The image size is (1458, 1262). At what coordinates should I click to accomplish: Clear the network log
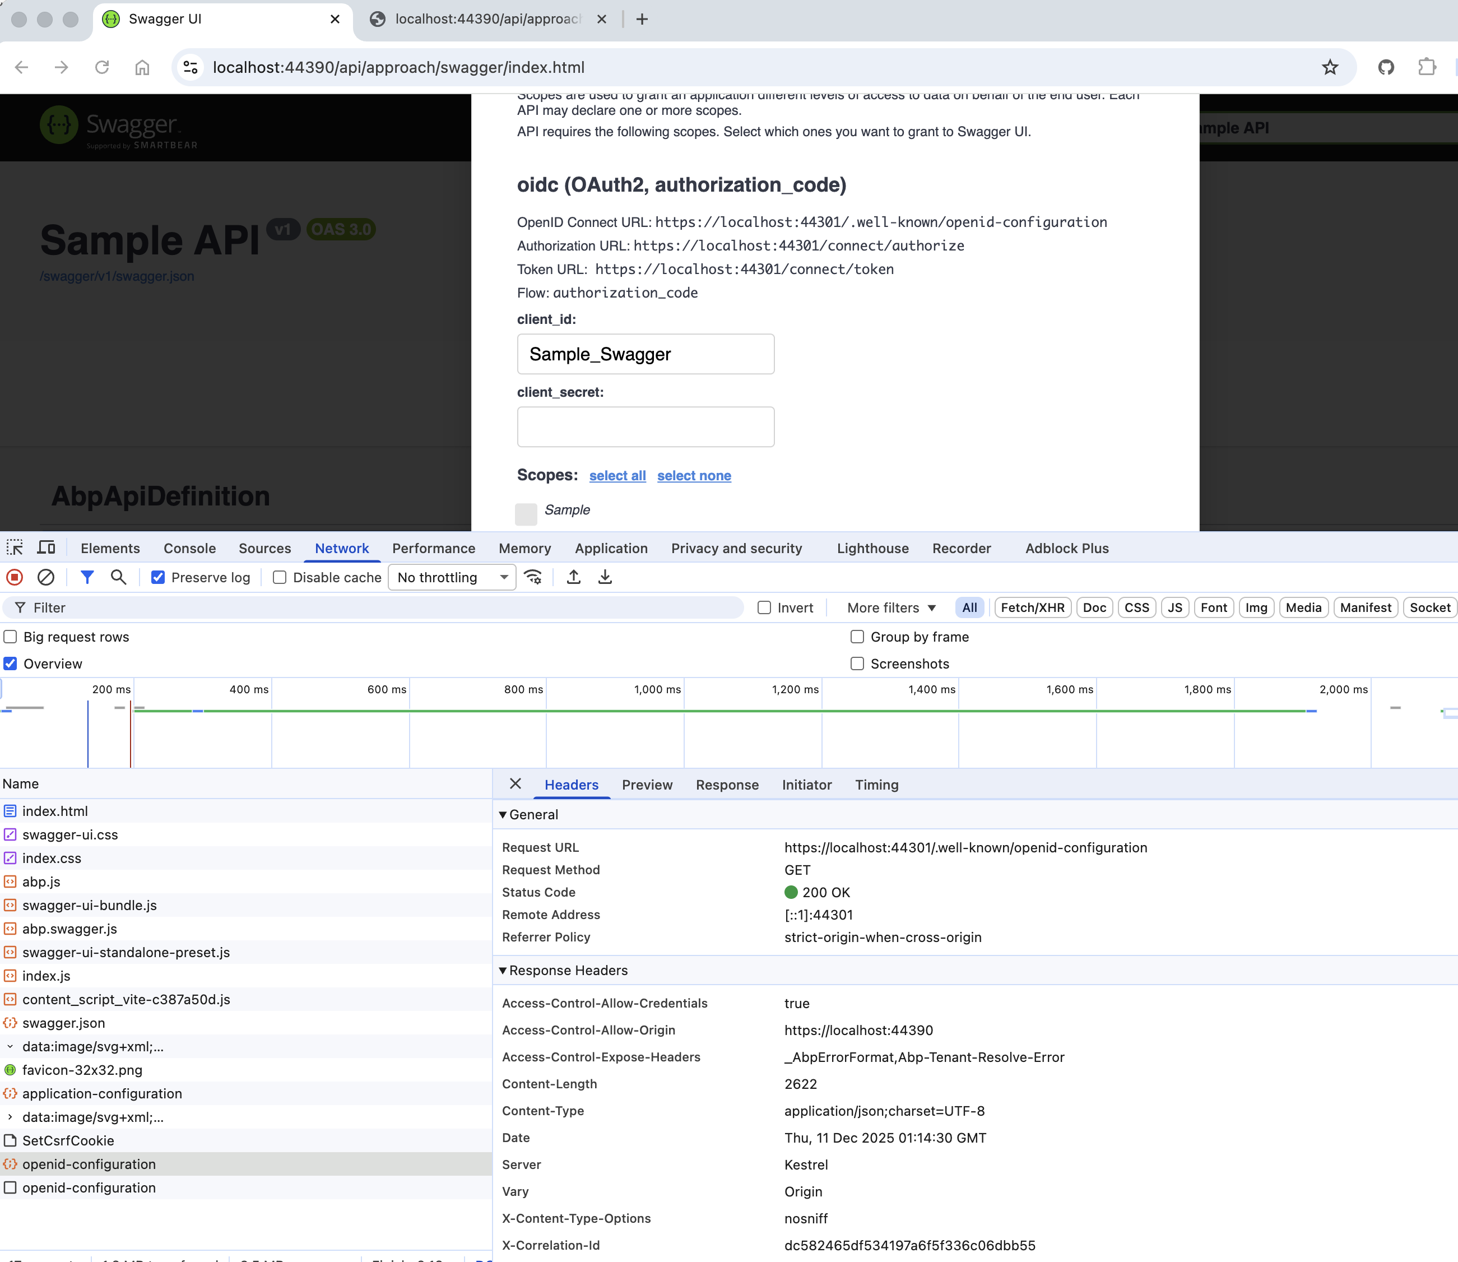[x=46, y=577]
